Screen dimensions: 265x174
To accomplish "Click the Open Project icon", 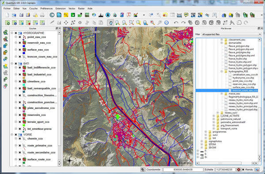I will pyautogui.click(x=14, y=15).
